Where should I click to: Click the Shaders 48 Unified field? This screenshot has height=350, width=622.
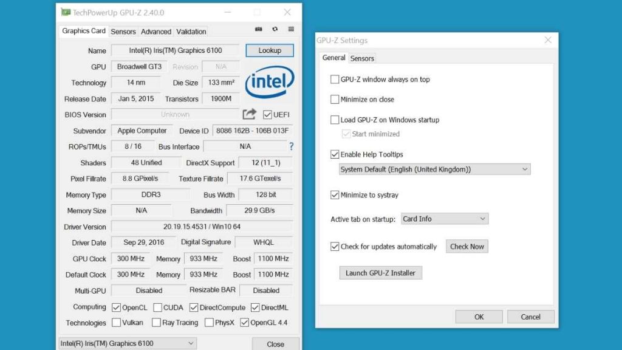click(x=146, y=163)
